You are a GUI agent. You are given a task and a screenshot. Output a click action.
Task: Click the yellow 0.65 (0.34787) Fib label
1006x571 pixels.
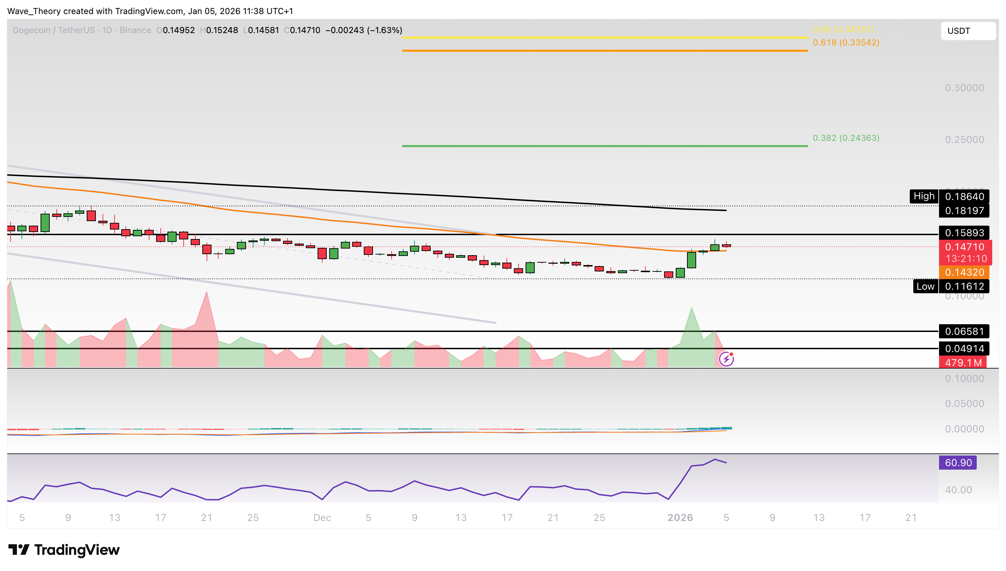click(x=844, y=30)
